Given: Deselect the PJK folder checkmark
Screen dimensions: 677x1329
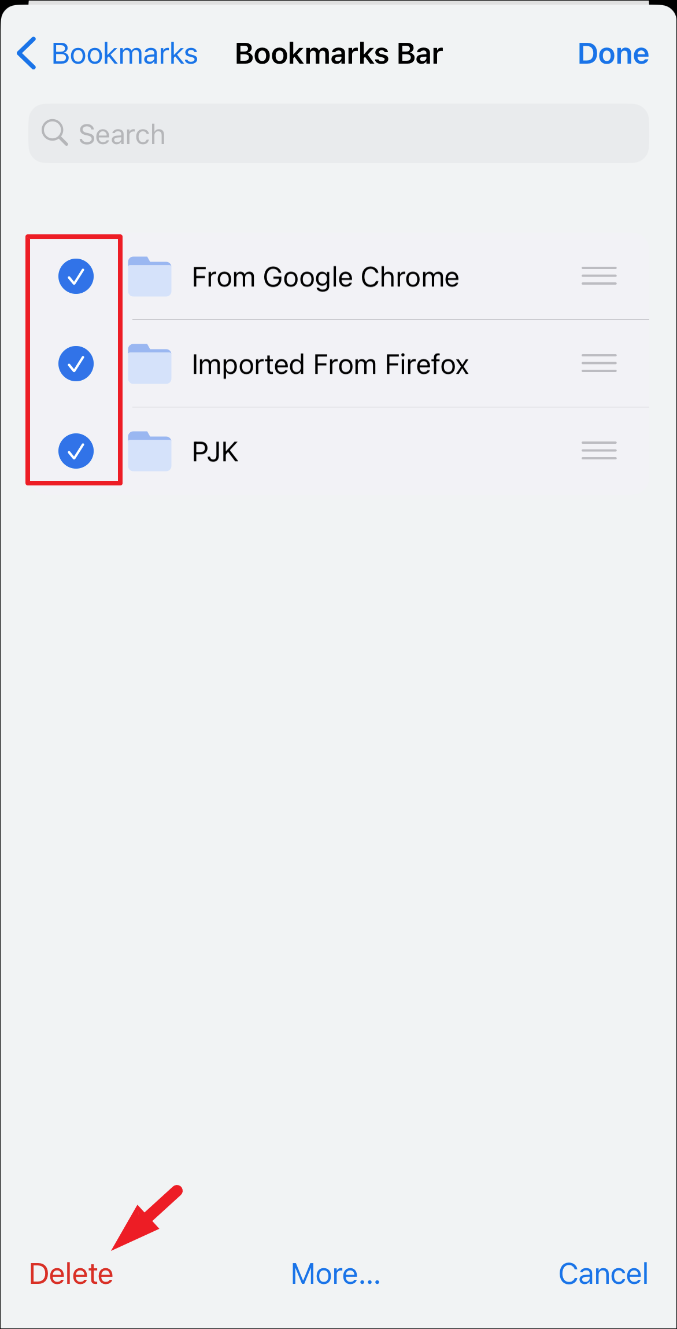Looking at the screenshot, I should point(76,451).
